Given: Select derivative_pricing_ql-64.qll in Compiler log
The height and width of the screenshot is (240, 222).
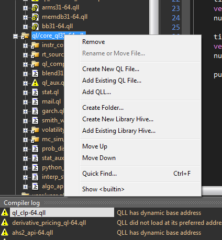Looking at the screenshot, I should [49, 223].
